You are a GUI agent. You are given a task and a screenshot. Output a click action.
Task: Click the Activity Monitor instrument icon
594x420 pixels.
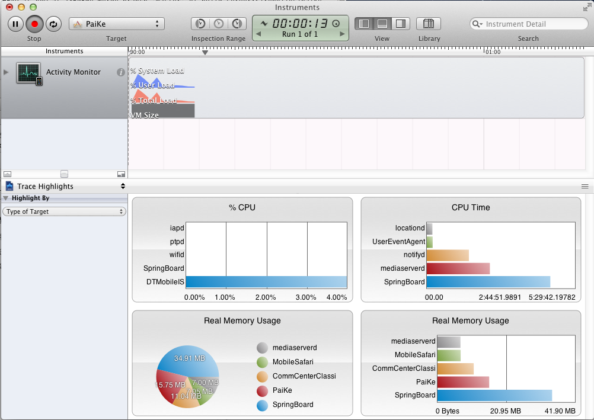pos(28,73)
